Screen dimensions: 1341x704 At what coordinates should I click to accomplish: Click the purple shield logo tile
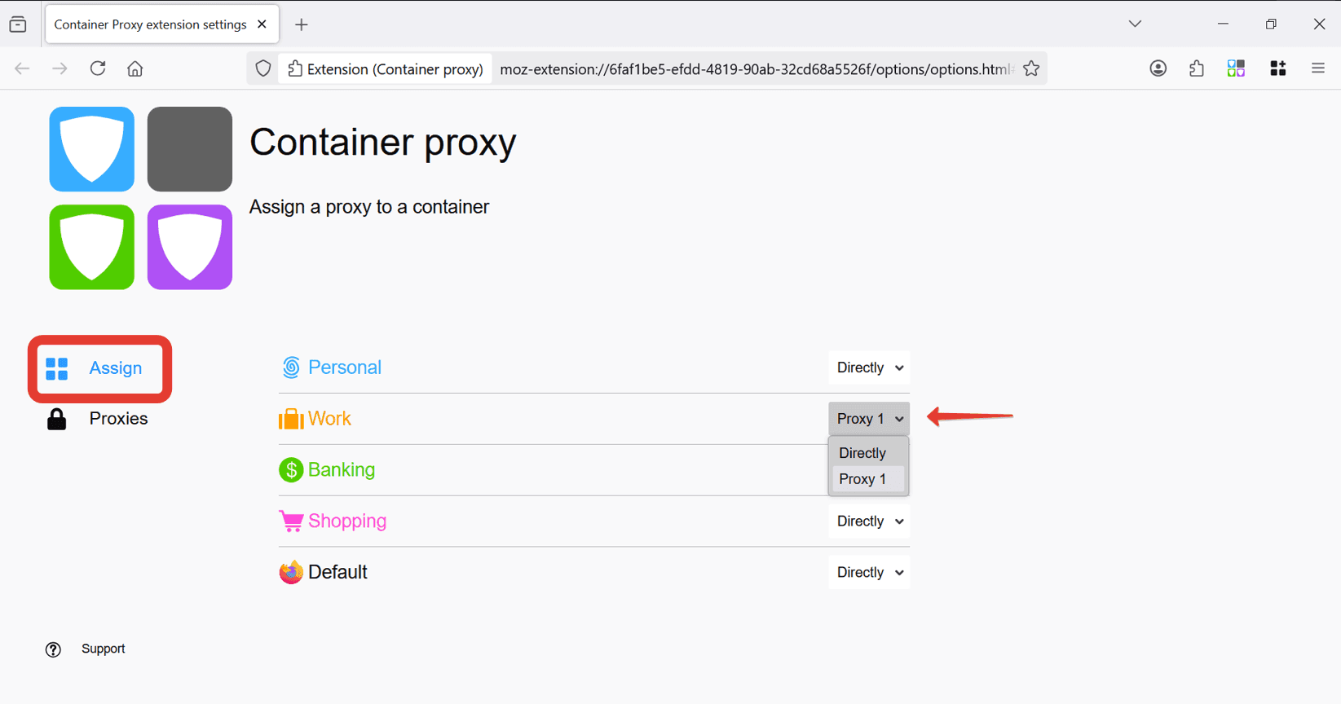(x=190, y=247)
